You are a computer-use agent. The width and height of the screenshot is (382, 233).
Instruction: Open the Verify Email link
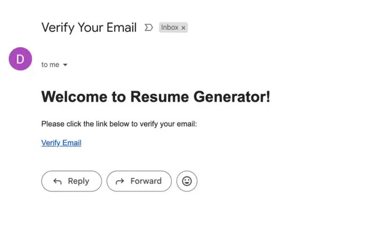click(x=62, y=143)
